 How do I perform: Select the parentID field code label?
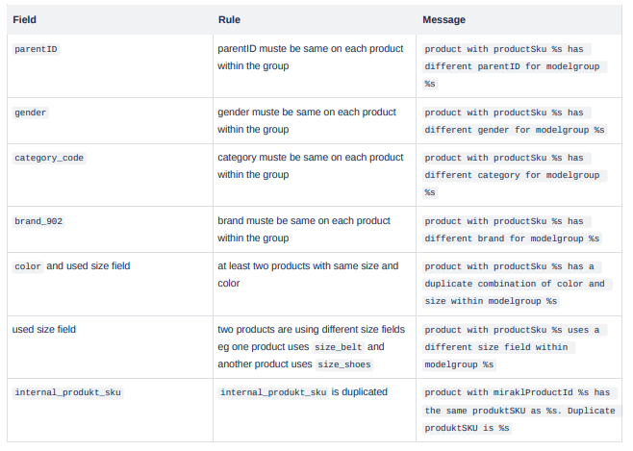click(x=37, y=49)
